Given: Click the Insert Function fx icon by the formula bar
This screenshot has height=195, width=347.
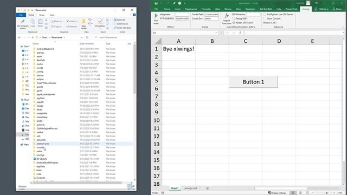Looking at the screenshot, I should point(240,32).
